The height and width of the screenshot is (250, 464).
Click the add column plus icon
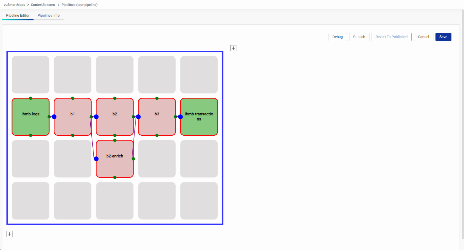233,48
